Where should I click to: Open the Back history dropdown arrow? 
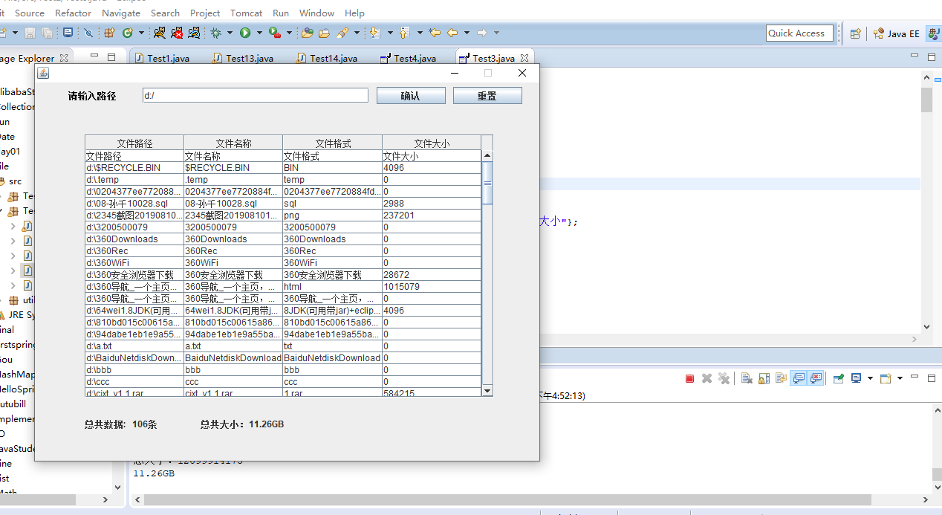pos(467,33)
